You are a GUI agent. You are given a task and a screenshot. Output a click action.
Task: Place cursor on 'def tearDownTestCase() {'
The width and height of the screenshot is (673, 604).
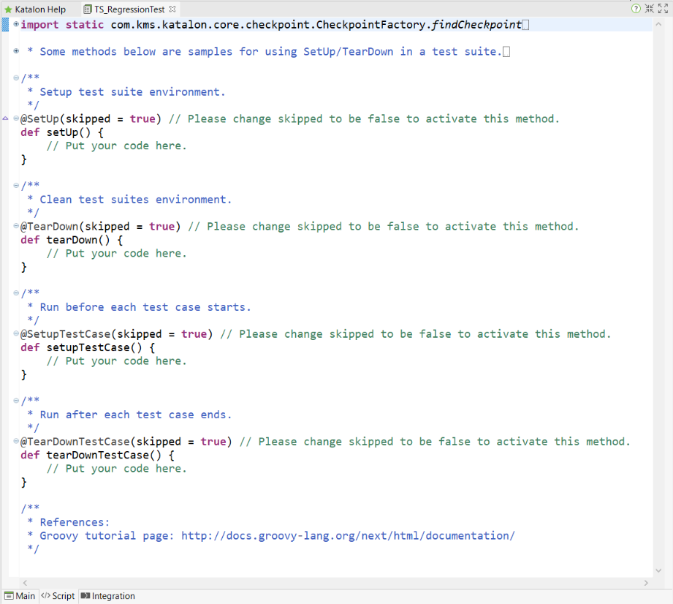click(97, 455)
